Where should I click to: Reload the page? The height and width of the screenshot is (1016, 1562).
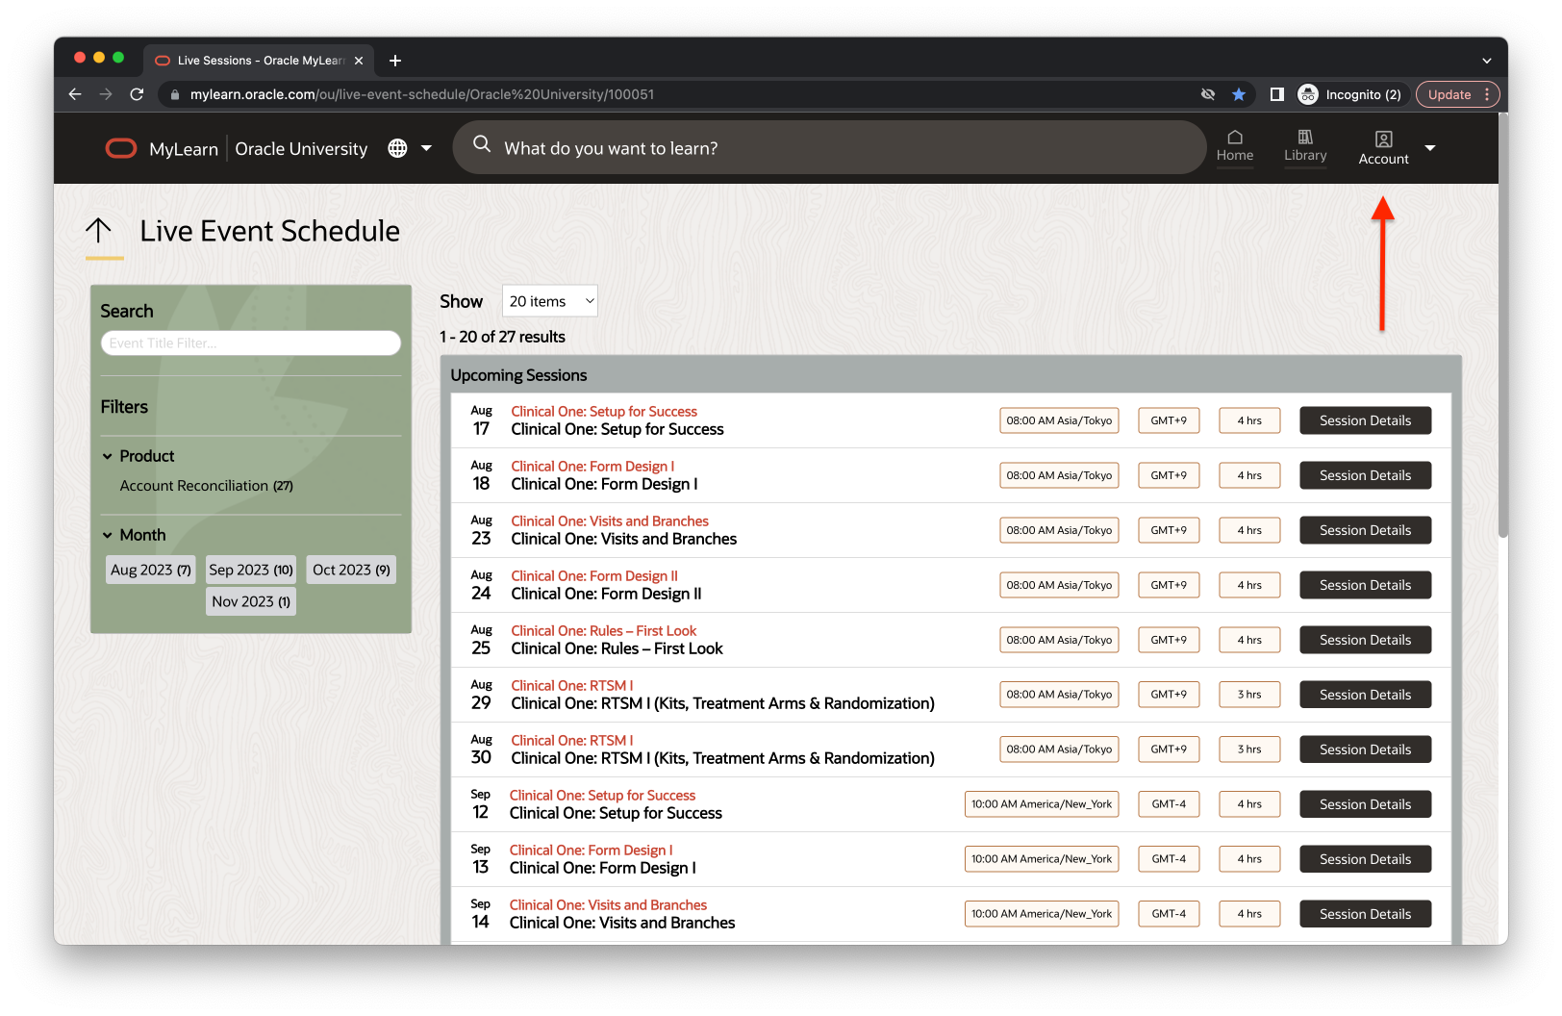point(137,94)
